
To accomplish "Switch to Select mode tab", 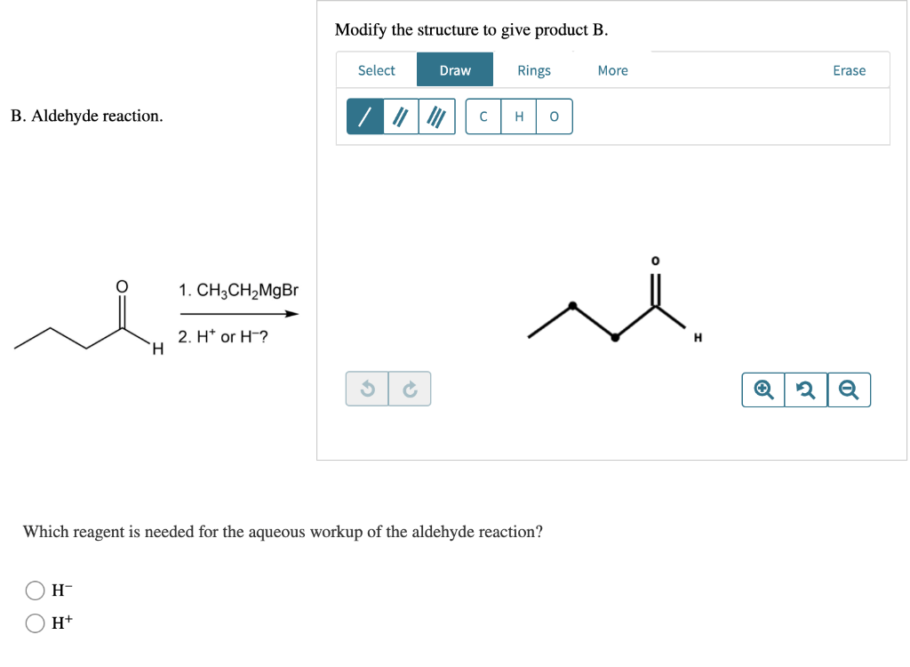I will (376, 70).
